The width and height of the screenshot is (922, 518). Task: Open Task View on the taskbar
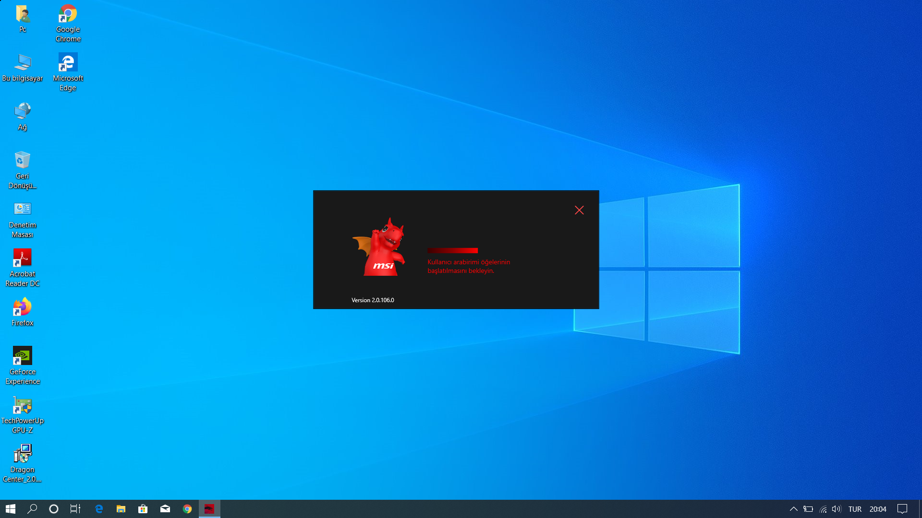click(75, 509)
